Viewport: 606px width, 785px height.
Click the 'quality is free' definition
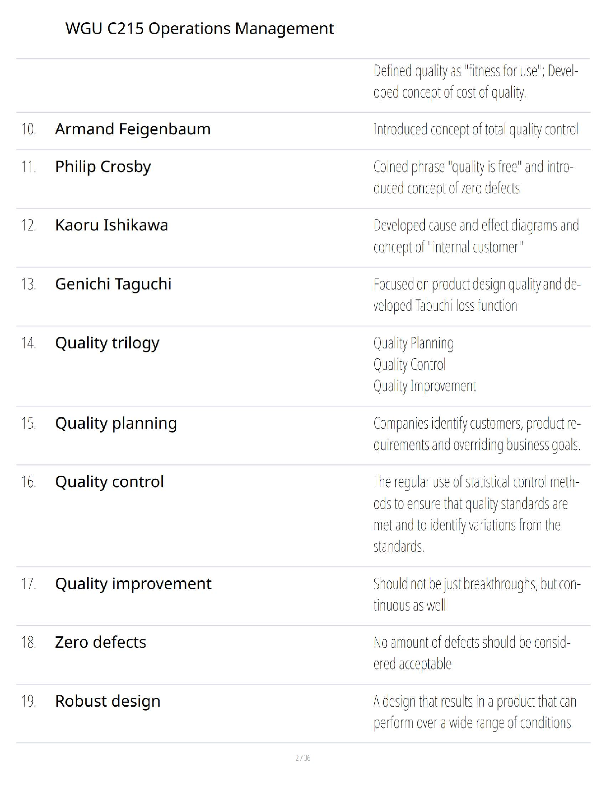tap(473, 177)
